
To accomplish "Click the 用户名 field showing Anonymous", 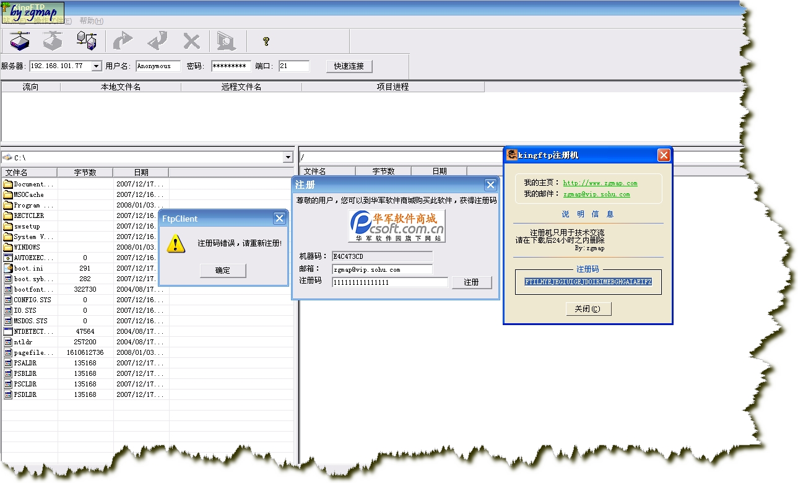I will click(158, 66).
